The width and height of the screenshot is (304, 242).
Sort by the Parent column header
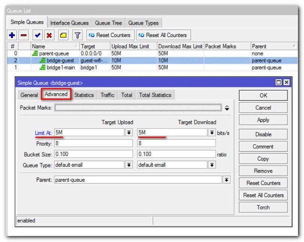(274, 46)
